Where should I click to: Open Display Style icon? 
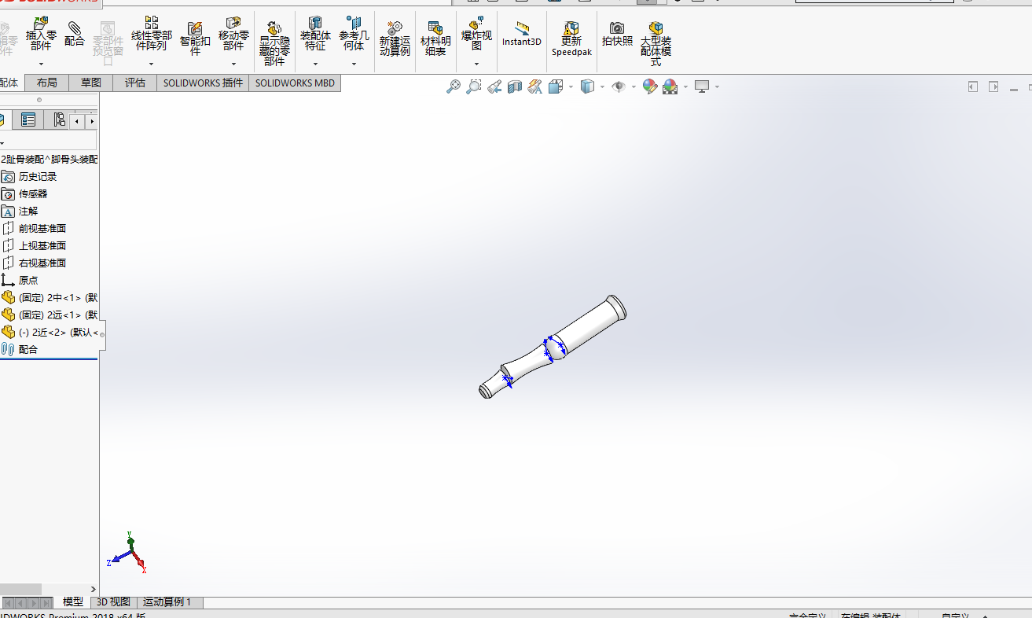pos(587,86)
